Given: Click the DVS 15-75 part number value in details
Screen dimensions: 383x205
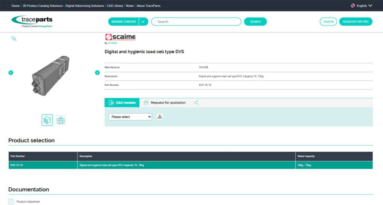Looking at the screenshot, I should tap(205, 85).
